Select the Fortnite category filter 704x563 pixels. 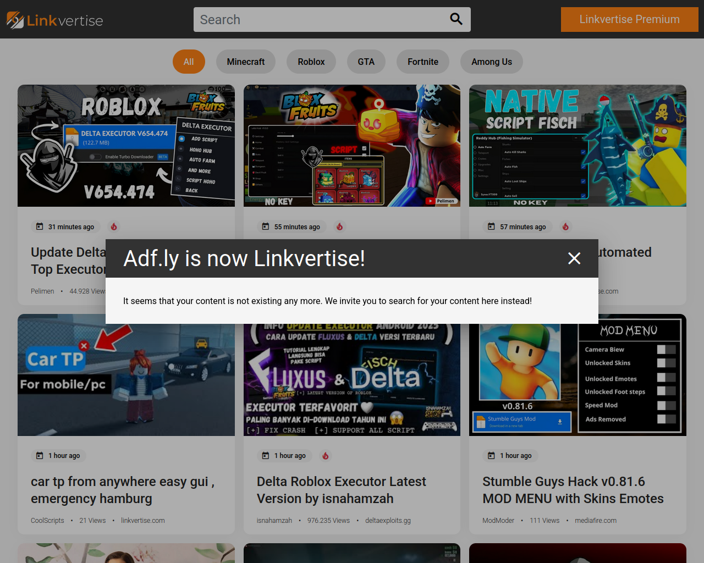[423, 62]
